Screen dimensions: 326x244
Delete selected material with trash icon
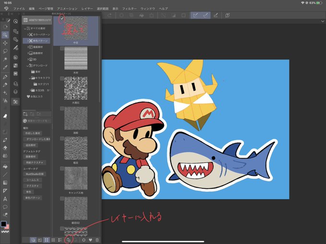click(x=97, y=240)
